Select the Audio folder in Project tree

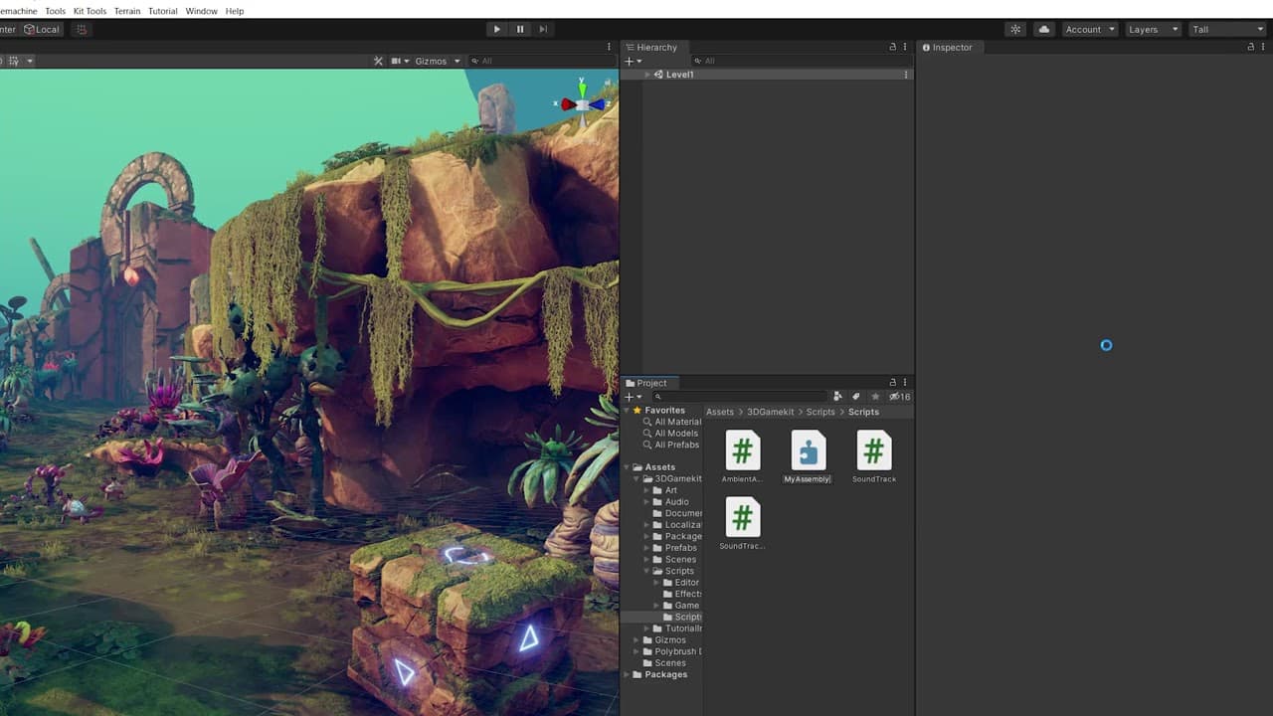coord(670,502)
